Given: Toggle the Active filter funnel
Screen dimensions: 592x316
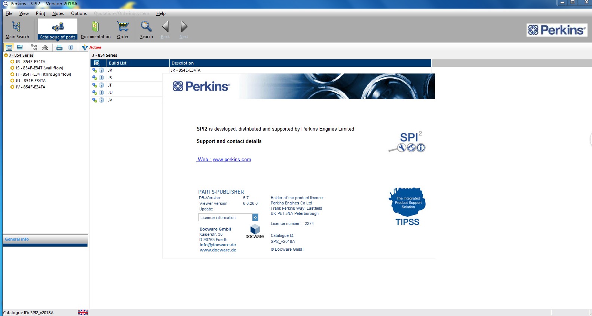Looking at the screenshot, I should pyautogui.click(x=85, y=47).
